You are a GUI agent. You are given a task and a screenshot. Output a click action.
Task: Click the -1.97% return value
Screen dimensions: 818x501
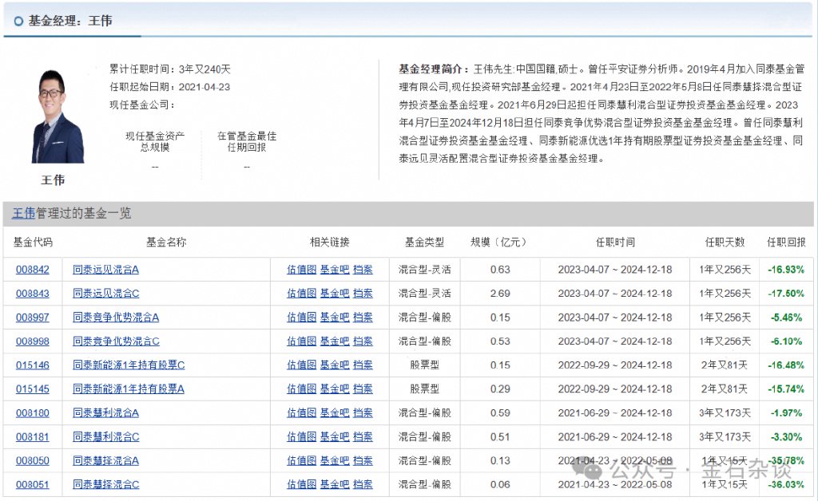click(x=786, y=413)
